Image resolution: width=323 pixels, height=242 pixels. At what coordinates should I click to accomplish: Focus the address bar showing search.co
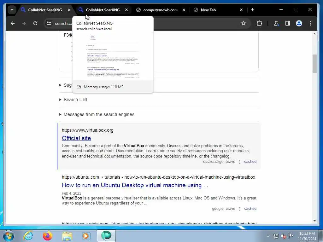point(147,23)
